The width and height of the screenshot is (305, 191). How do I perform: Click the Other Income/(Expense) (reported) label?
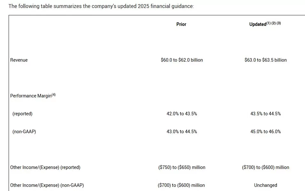tap(45, 167)
